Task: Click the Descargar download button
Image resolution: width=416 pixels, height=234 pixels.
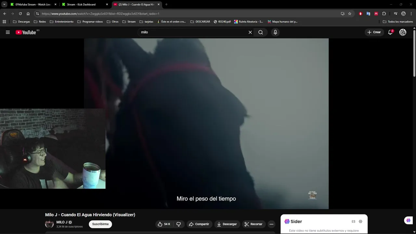Action: coord(227,224)
